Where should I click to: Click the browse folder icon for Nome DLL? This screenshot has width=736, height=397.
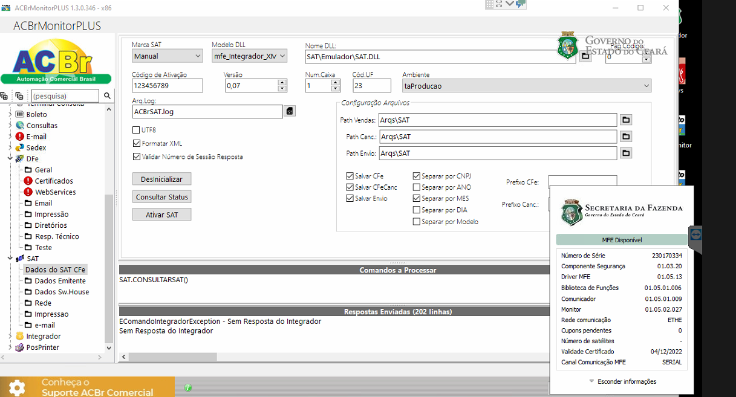pyautogui.click(x=585, y=56)
